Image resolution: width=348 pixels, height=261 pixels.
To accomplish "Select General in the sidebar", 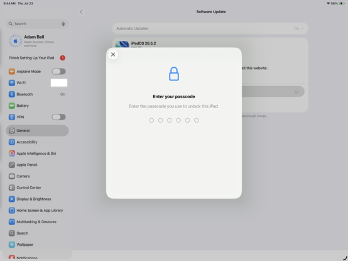I will click(37, 131).
